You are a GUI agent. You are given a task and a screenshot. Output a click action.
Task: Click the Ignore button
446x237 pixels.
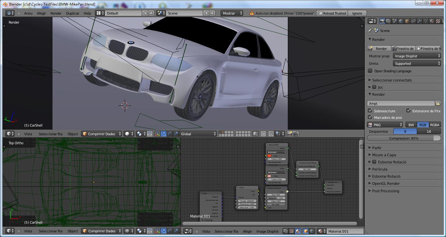357,13
